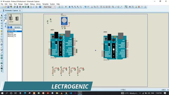The width and height of the screenshot is (169, 95).
Task: Click the rotation angle field
Action: click(x=5, y=21)
